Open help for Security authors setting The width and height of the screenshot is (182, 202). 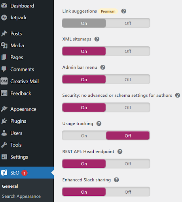pos(178,95)
